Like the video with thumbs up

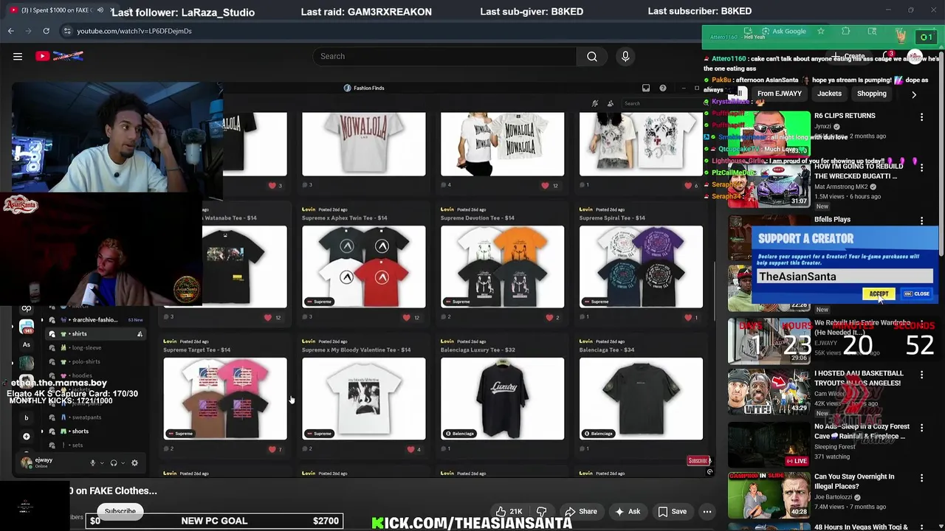point(509,511)
